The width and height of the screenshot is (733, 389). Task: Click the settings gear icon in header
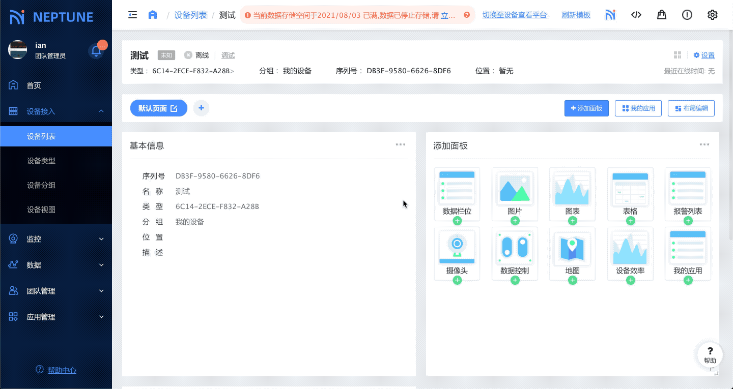pos(713,15)
